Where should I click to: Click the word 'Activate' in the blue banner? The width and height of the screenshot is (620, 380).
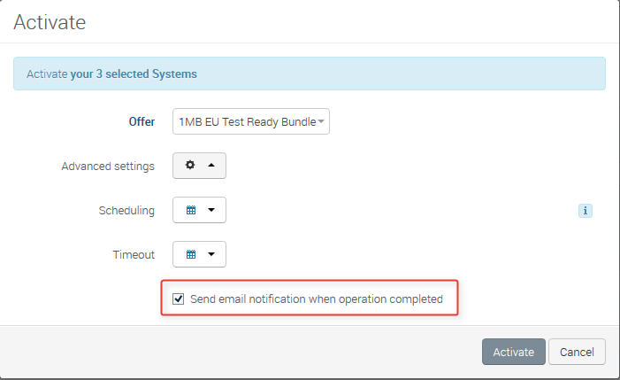tap(47, 74)
